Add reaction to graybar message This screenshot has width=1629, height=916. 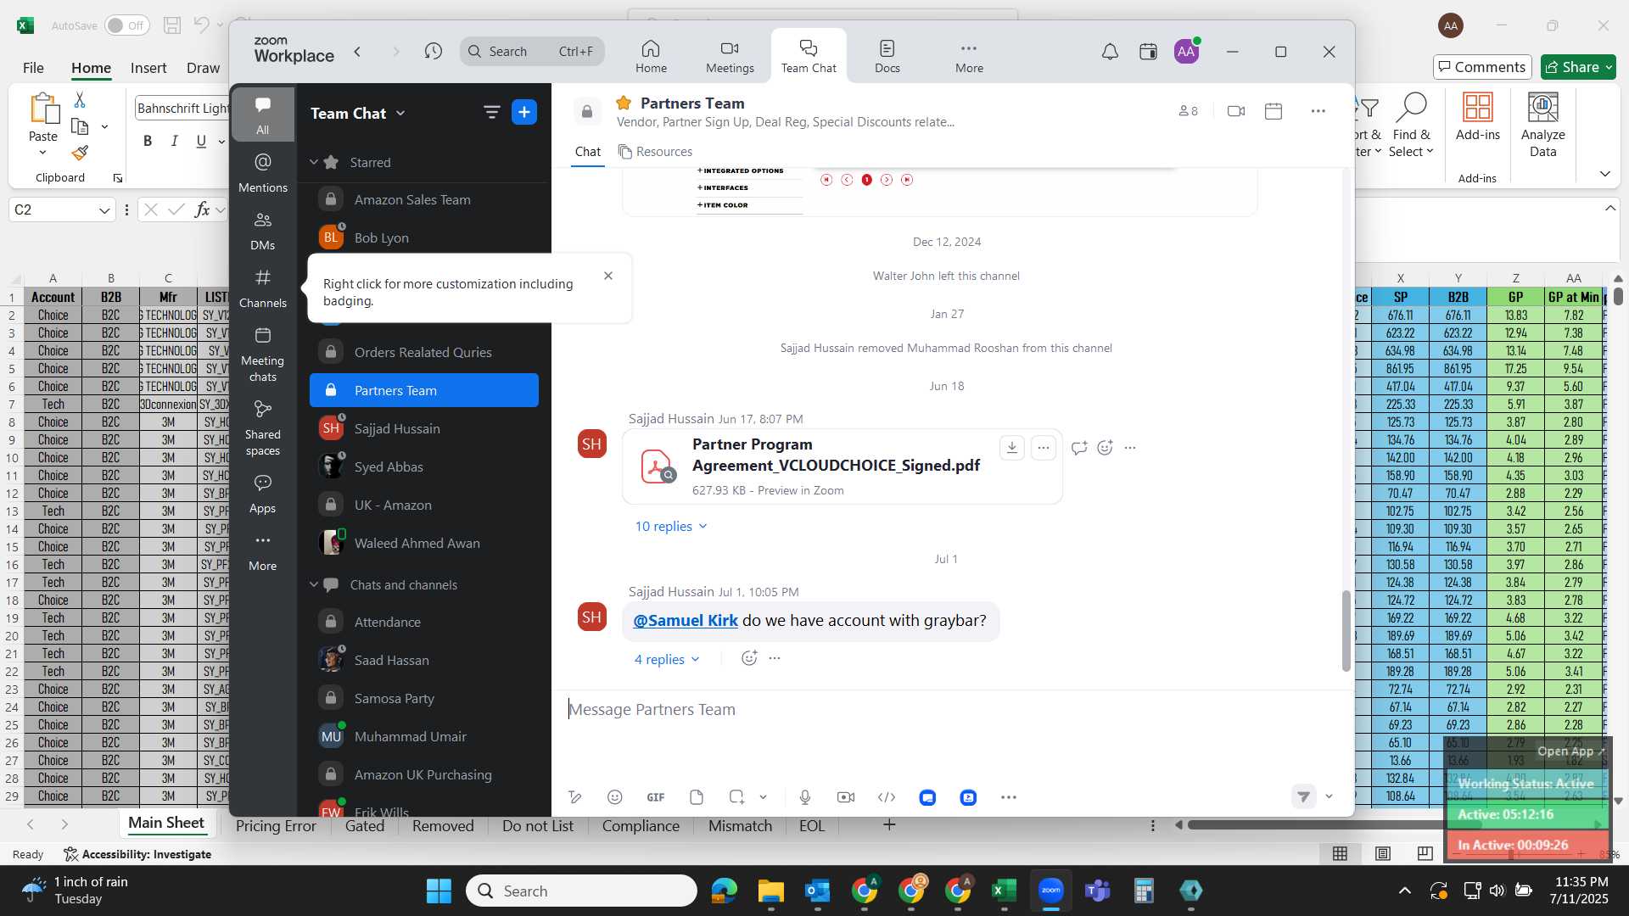[x=749, y=658]
